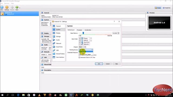Click the VLC cone icon on taskbar
173x97 pixels.
(39, 95)
